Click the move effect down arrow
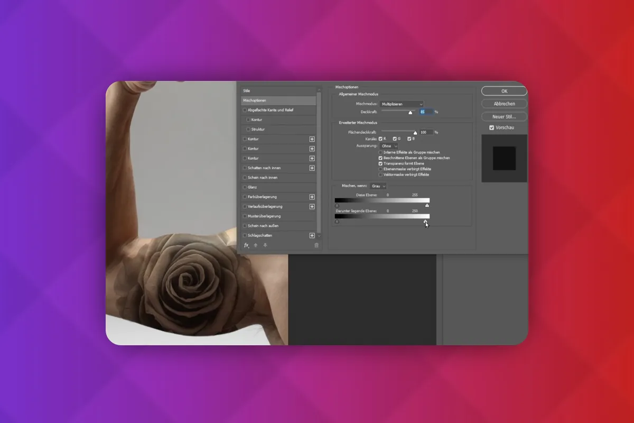Viewport: 634px width, 423px height. tap(265, 245)
